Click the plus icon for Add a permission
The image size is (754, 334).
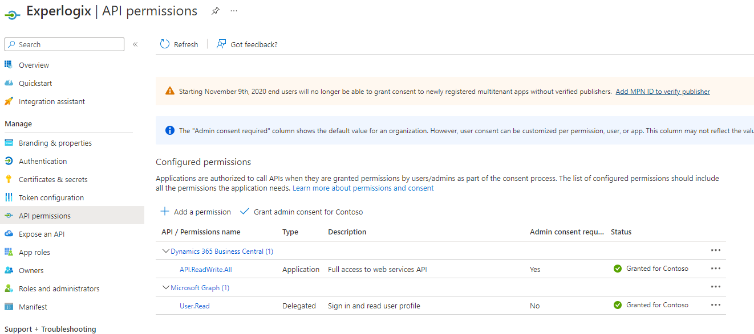(x=165, y=211)
